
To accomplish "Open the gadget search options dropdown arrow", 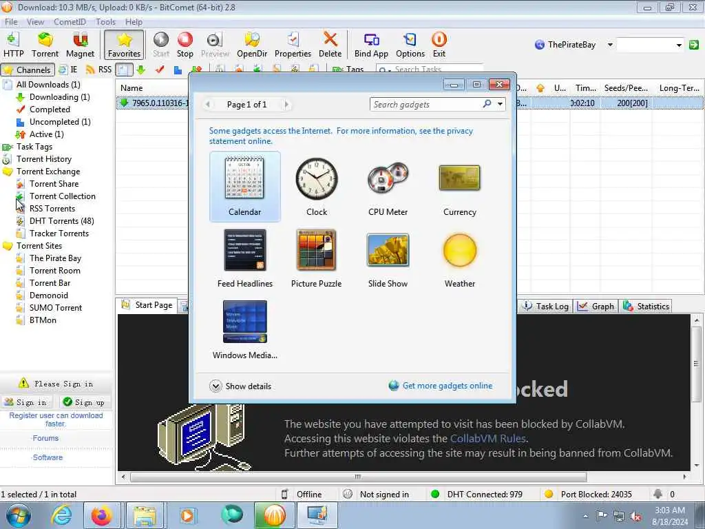I will click(500, 105).
